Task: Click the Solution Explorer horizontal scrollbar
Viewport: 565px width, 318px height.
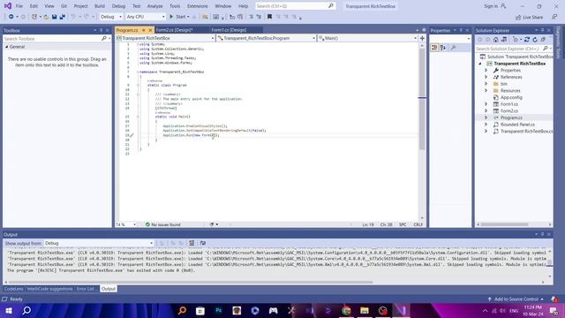Action: (504, 224)
